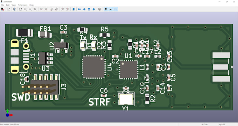Screen dimensions: 238x126
Task: Rotate board Z clockwise
Action: coord(63,9)
